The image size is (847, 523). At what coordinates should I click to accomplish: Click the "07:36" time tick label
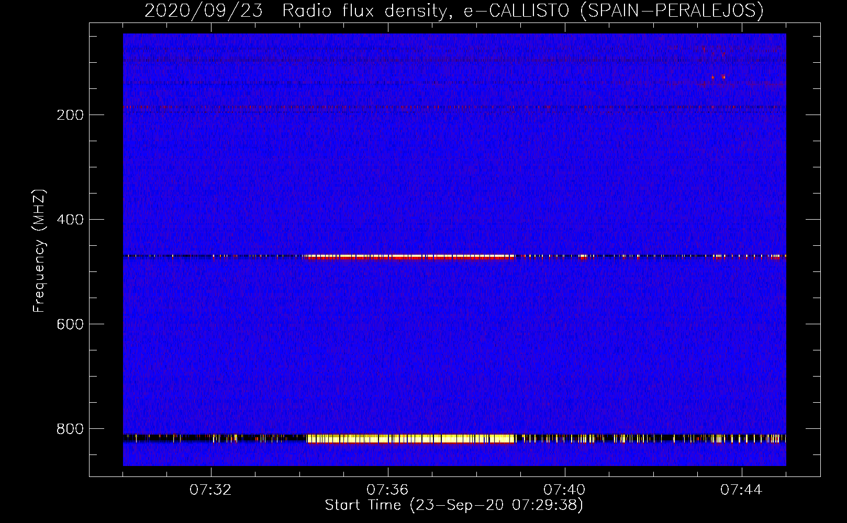click(387, 490)
